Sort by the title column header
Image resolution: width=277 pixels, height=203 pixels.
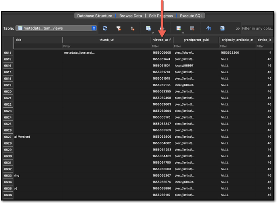coord(38,40)
